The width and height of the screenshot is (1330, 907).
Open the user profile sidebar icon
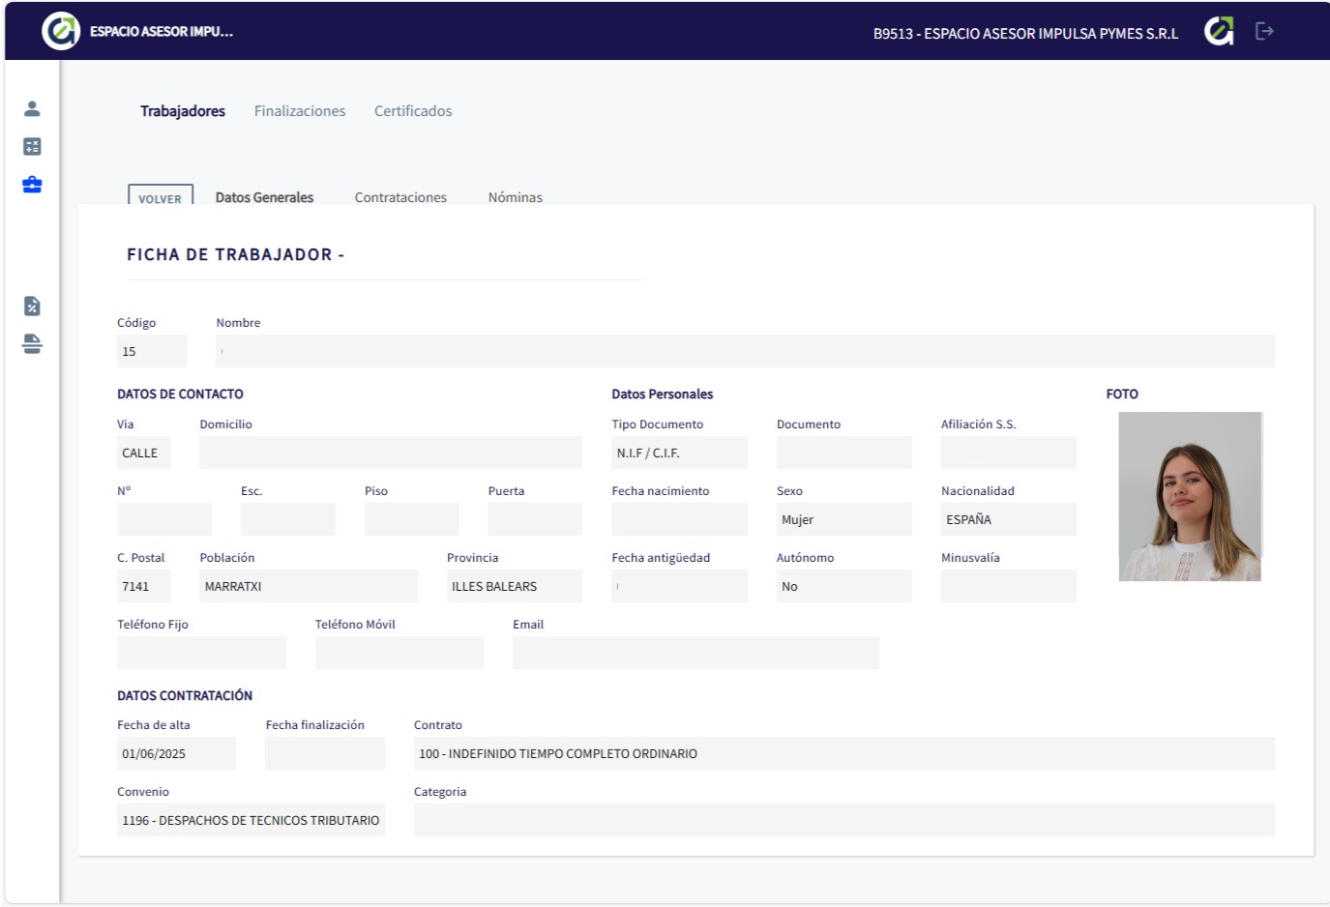click(x=32, y=108)
